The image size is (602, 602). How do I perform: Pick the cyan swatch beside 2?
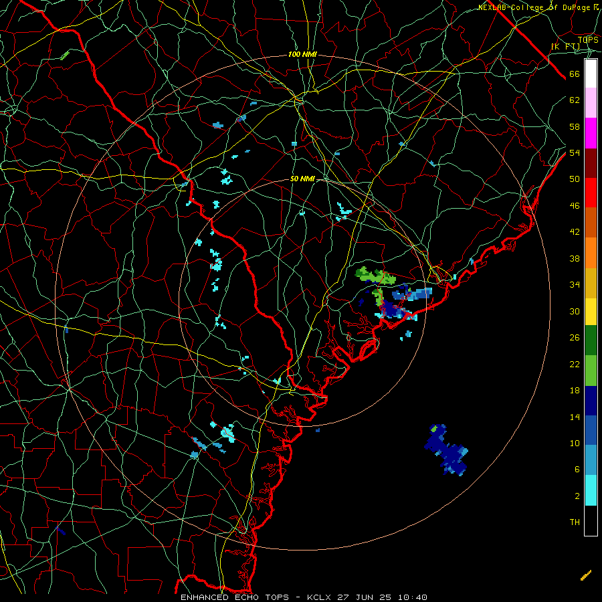591,490
